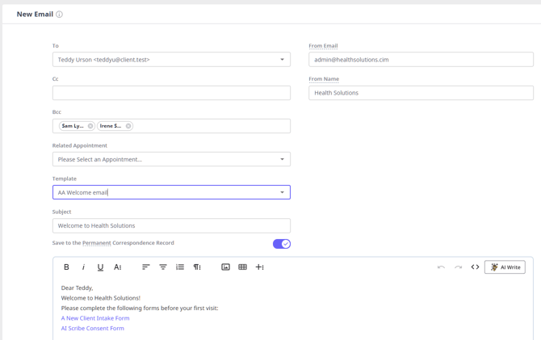541x340 pixels.
Task: Expand the To recipient dropdown
Action: pyautogui.click(x=282, y=60)
